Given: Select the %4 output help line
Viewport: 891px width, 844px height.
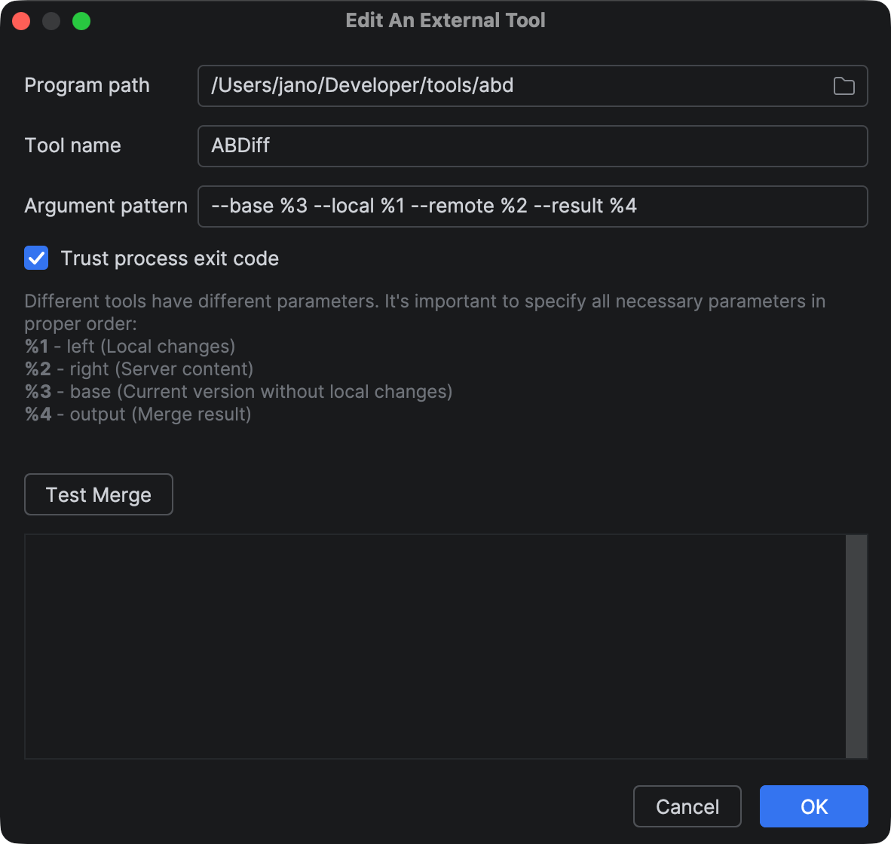Looking at the screenshot, I should point(139,414).
